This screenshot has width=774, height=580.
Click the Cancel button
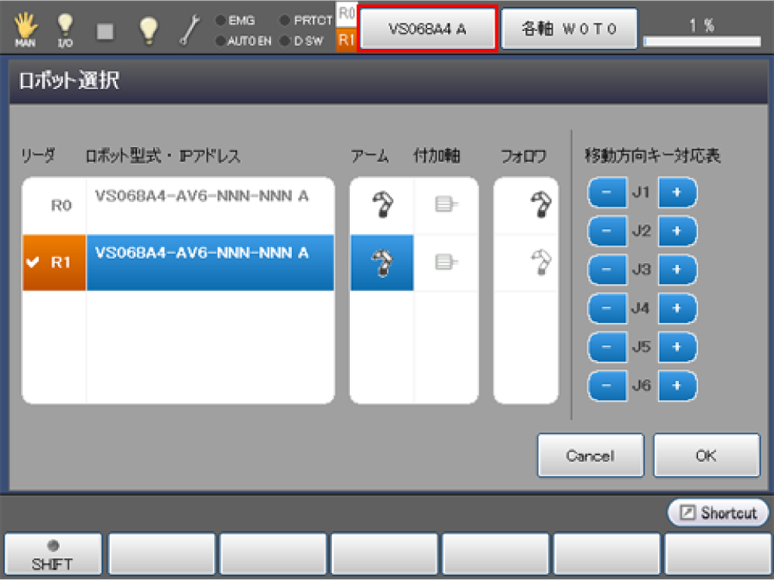tap(591, 456)
